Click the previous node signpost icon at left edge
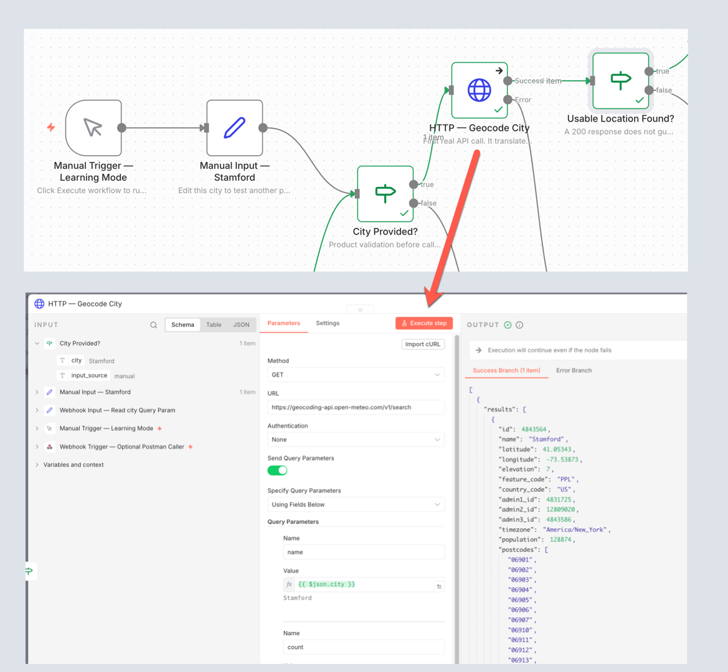The width and height of the screenshot is (728, 672). coord(30,570)
